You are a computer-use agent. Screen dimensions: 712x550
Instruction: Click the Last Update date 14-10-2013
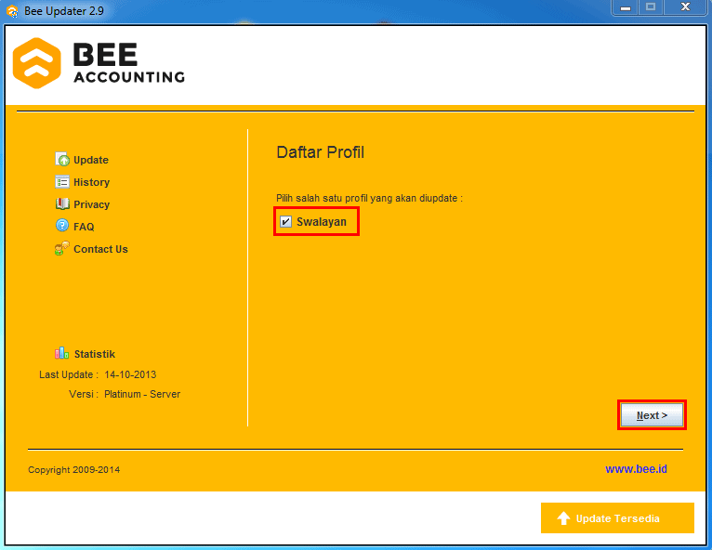(130, 374)
